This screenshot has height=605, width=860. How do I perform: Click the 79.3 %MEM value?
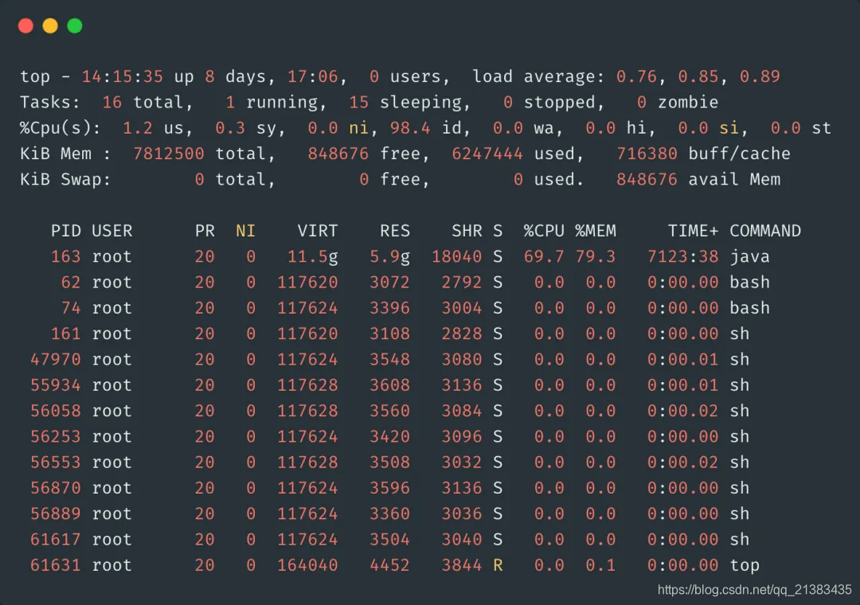point(596,256)
